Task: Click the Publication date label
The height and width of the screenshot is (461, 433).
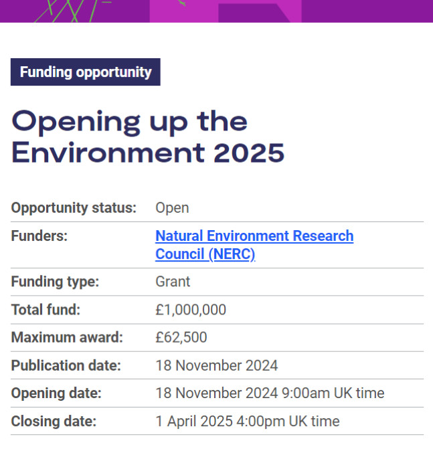Action: [x=66, y=365]
